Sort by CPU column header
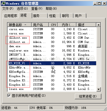Image resolution: width=107 pixels, height=111 pixels. coord(53,25)
